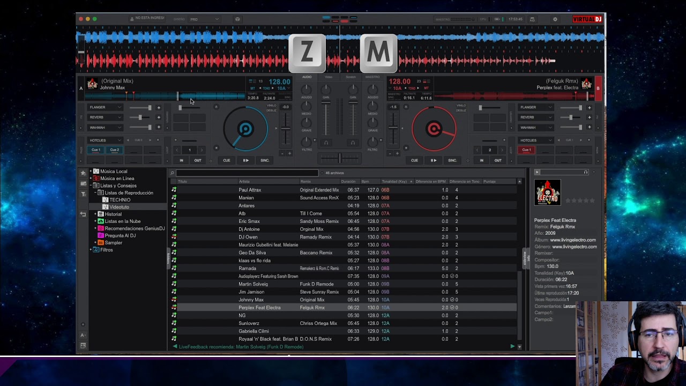Open the HOTCUES pad mode dropdown on deck A

105,140
